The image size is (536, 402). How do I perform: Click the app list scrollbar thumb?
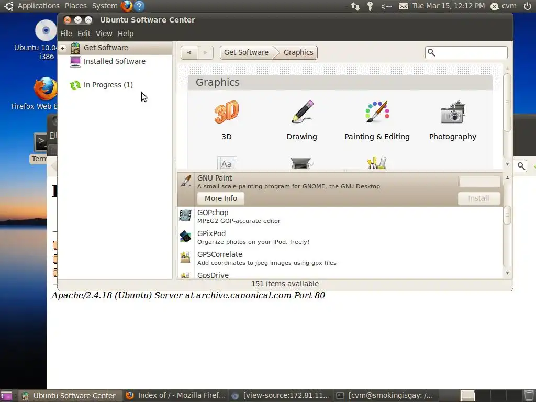507,215
